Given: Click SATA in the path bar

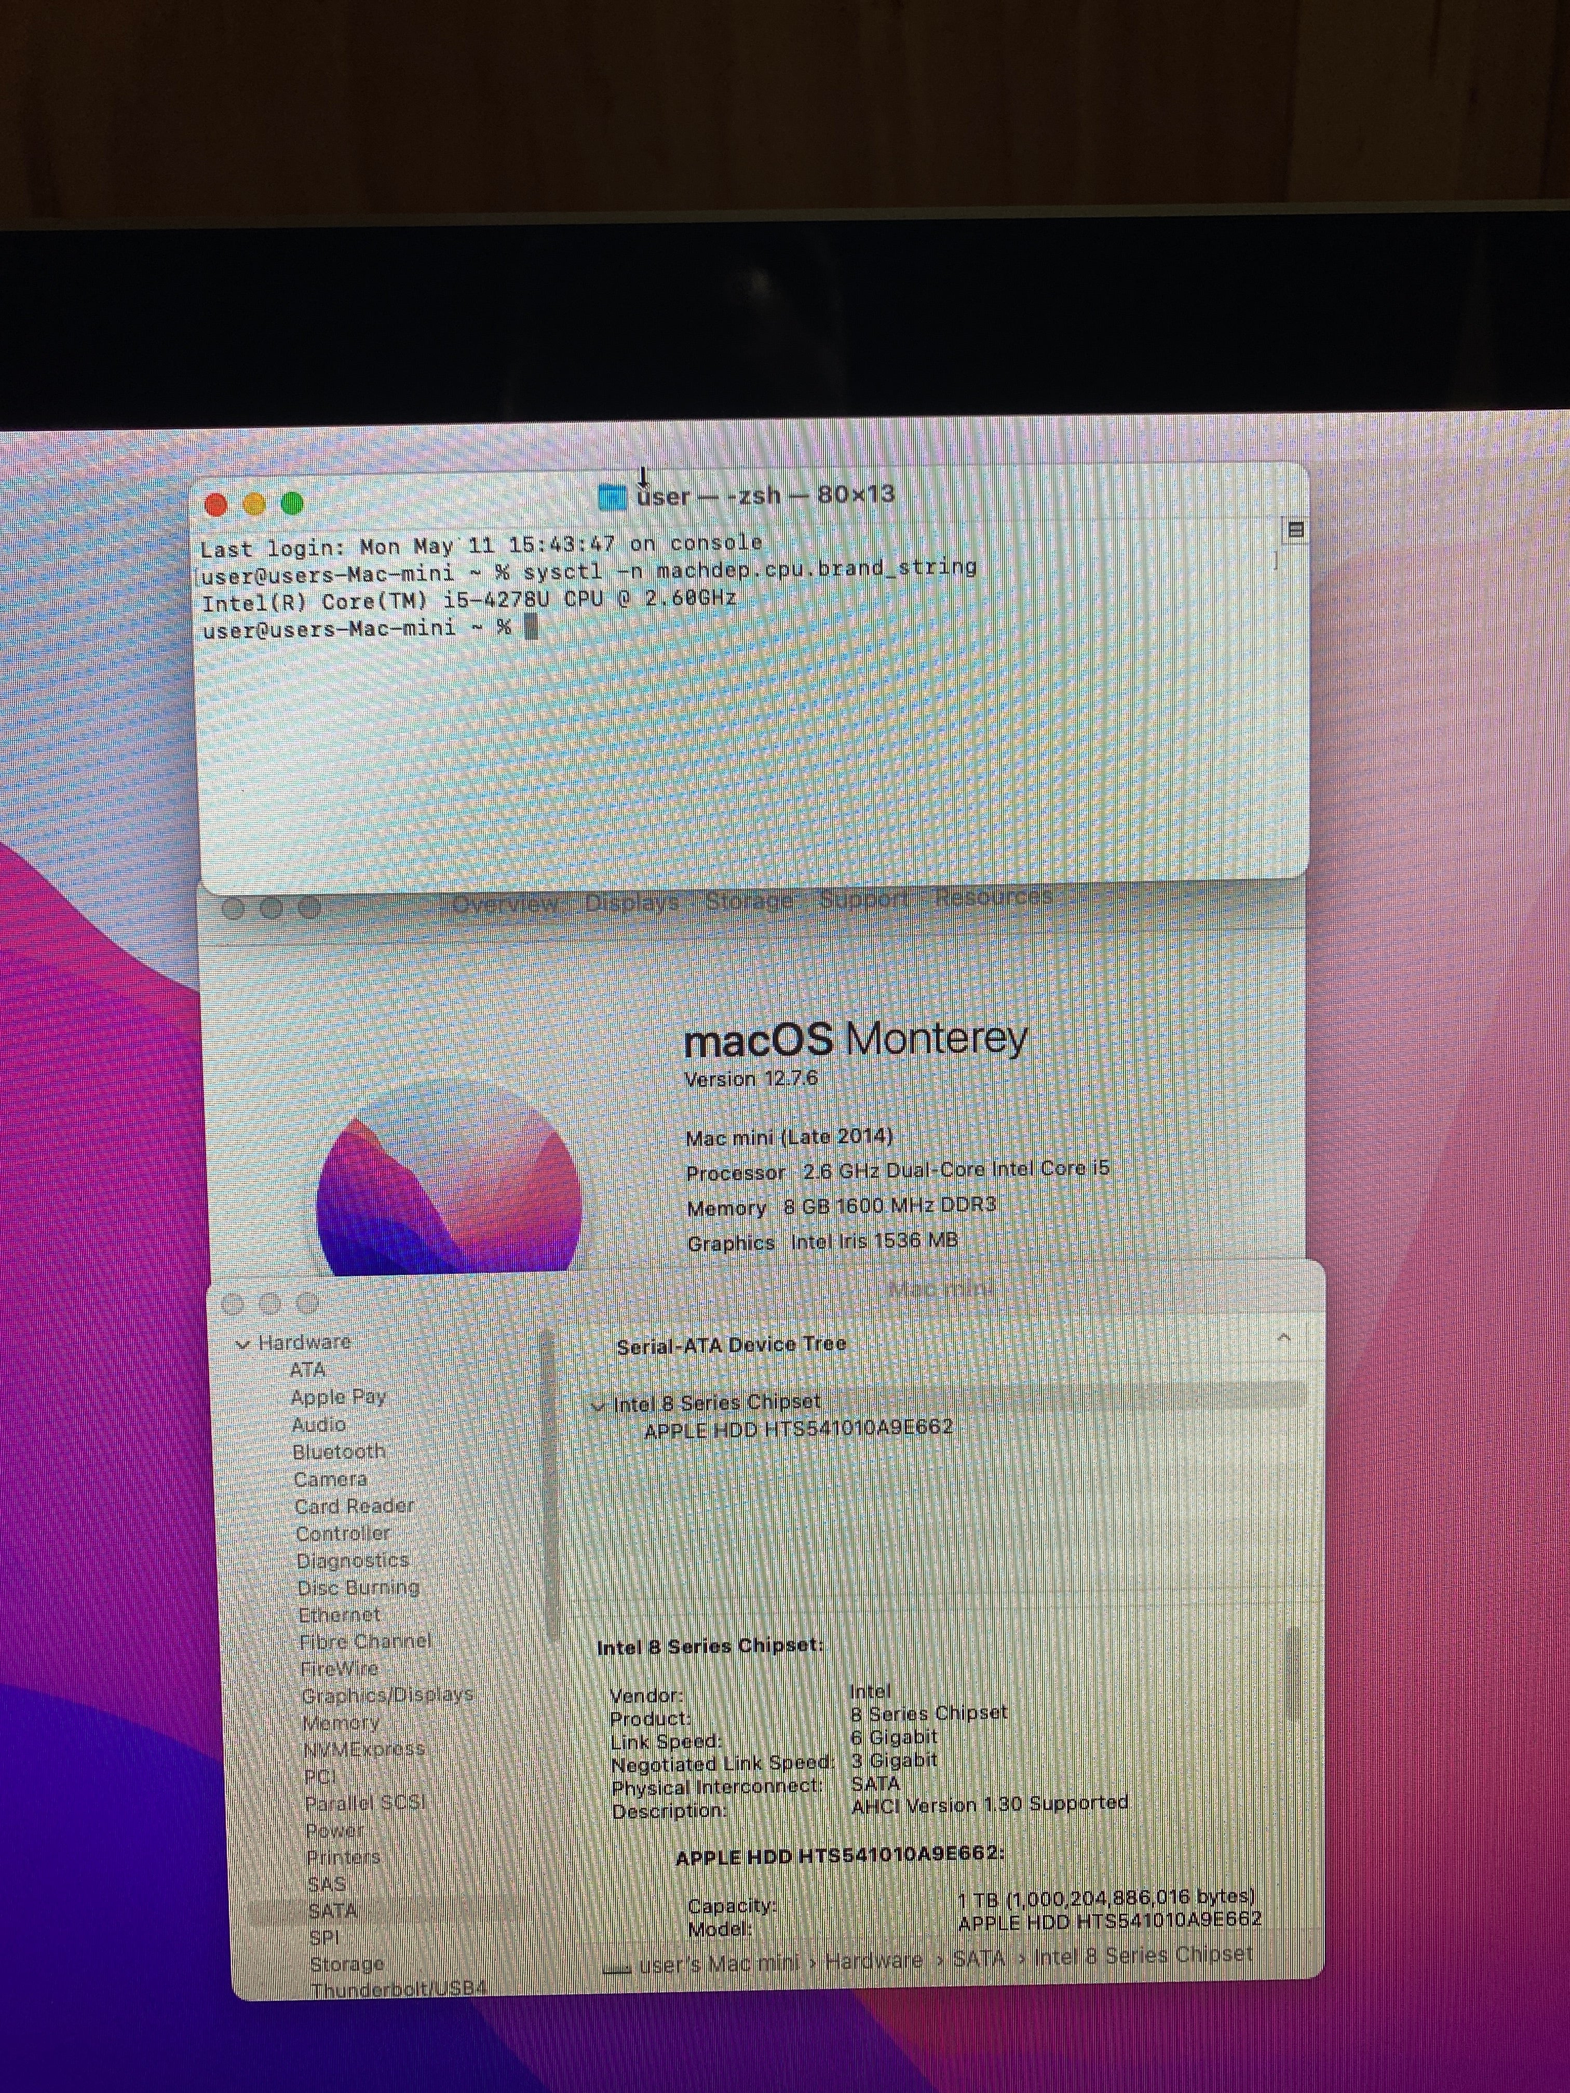Looking at the screenshot, I should 979,1959.
